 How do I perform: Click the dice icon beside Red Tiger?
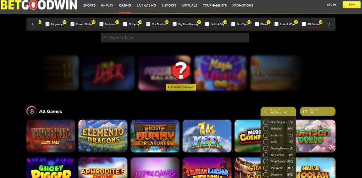(x=233, y=24)
